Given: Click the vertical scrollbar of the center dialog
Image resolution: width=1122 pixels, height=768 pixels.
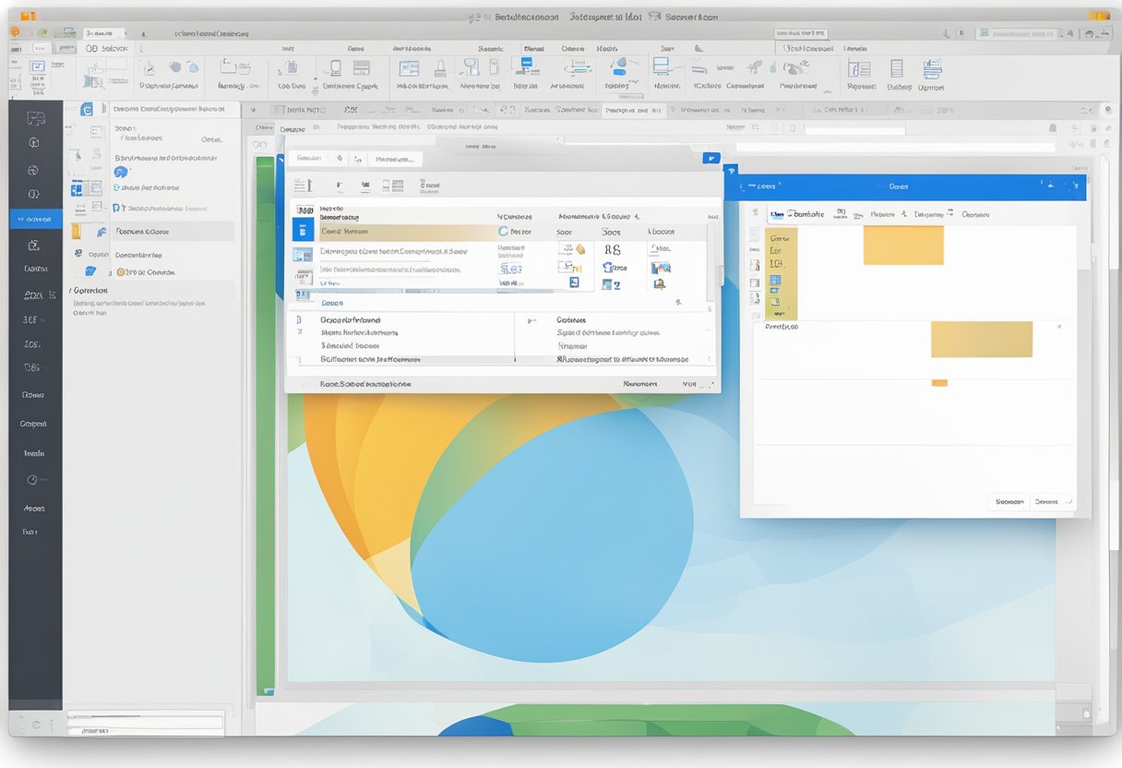Looking at the screenshot, I should click(710, 259).
